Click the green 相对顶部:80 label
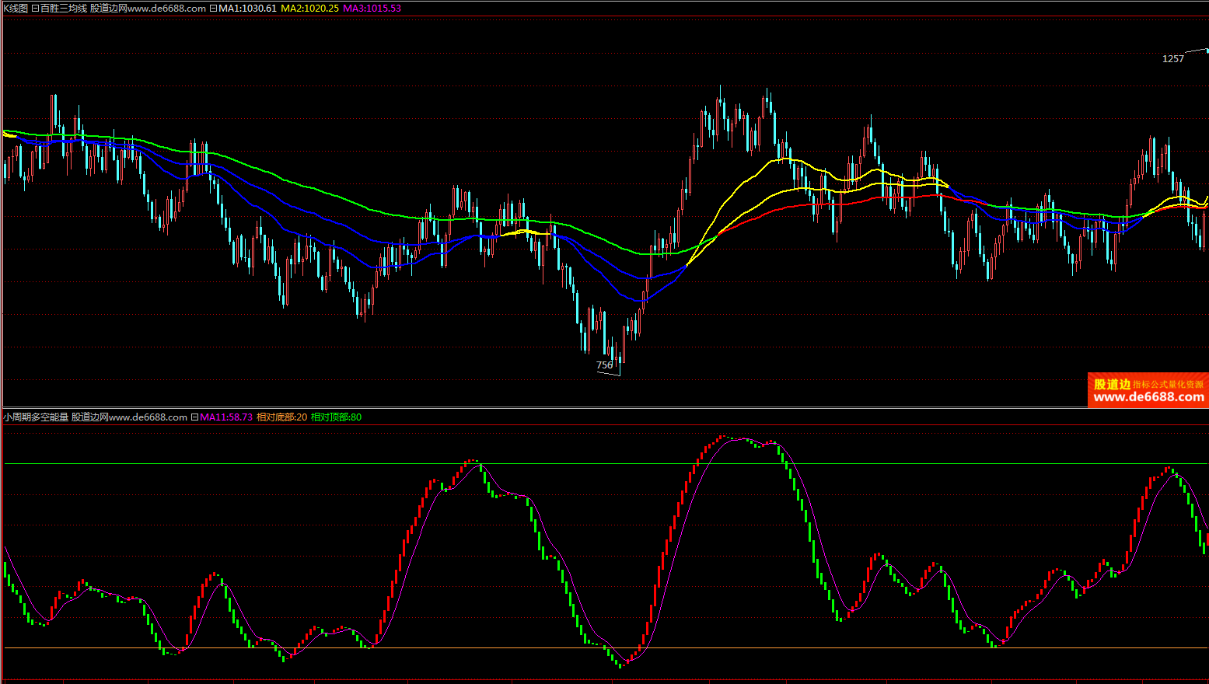Image resolution: width=1209 pixels, height=684 pixels. click(x=336, y=417)
